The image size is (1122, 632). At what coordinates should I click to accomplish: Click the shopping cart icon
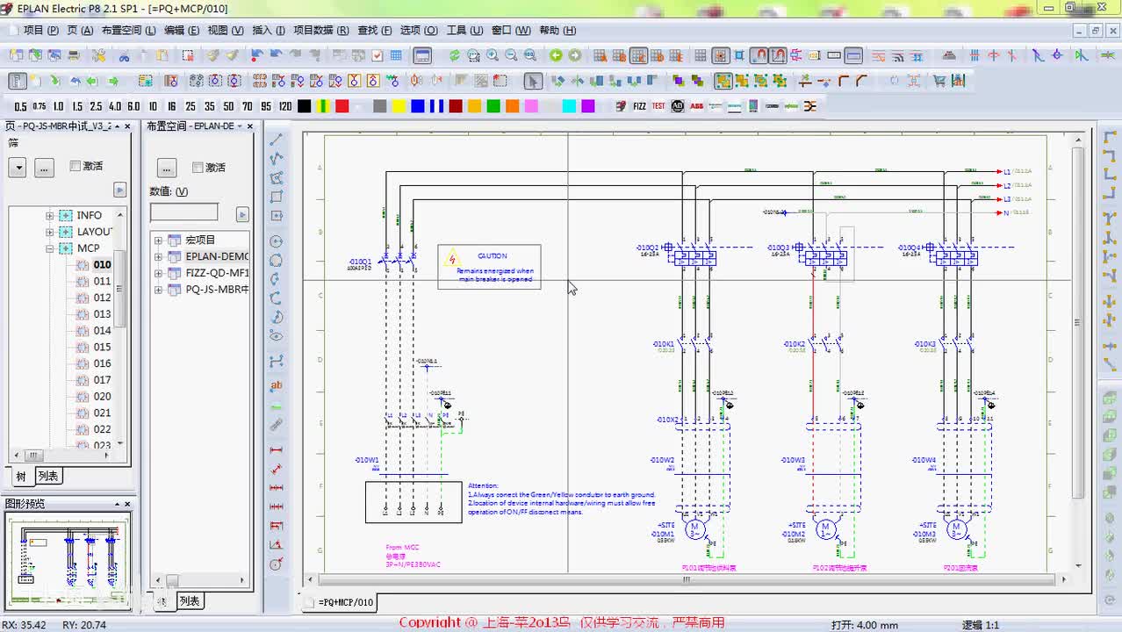pos(939,81)
